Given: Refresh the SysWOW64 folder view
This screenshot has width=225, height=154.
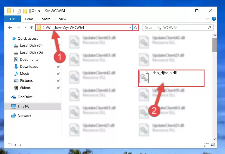Looking at the screenshot, I should click(x=136, y=27).
